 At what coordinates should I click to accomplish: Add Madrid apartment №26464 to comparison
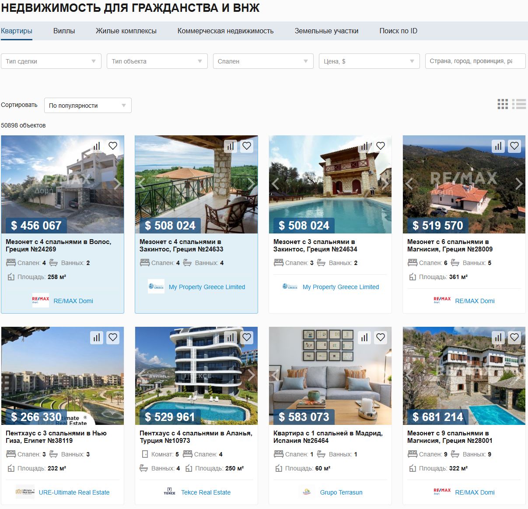[x=364, y=337]
